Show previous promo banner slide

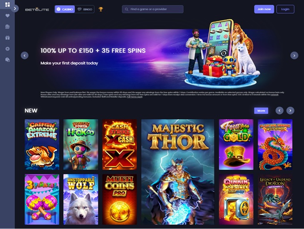[x=25, y=56]
